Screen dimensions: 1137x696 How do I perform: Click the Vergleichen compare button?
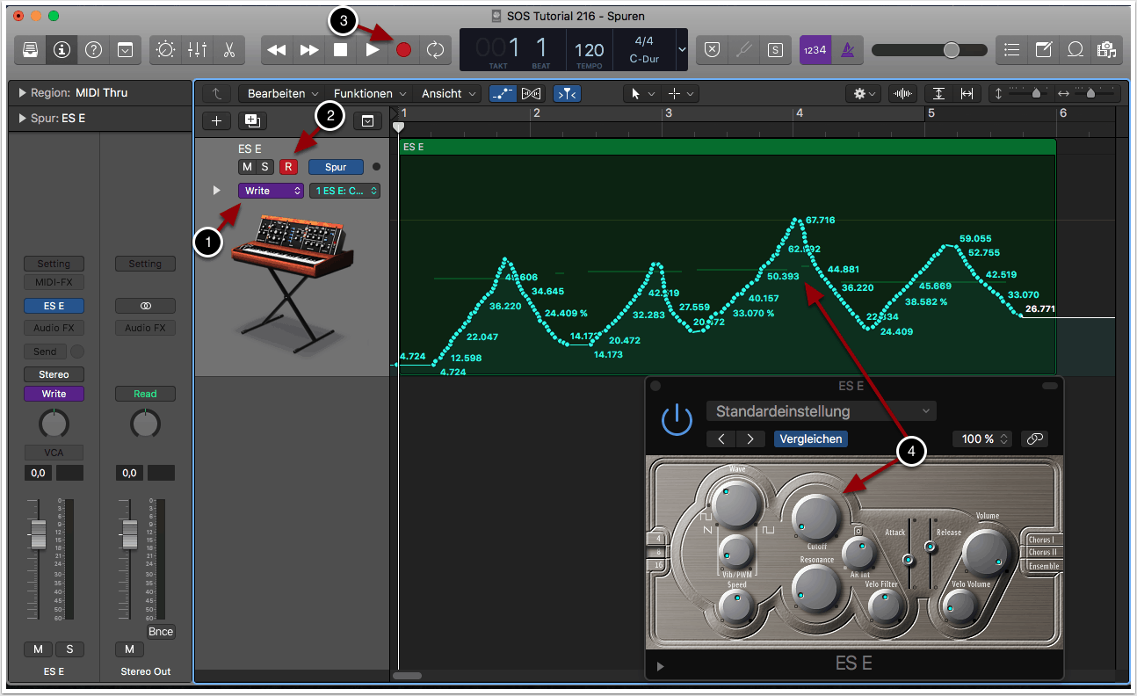810,439
